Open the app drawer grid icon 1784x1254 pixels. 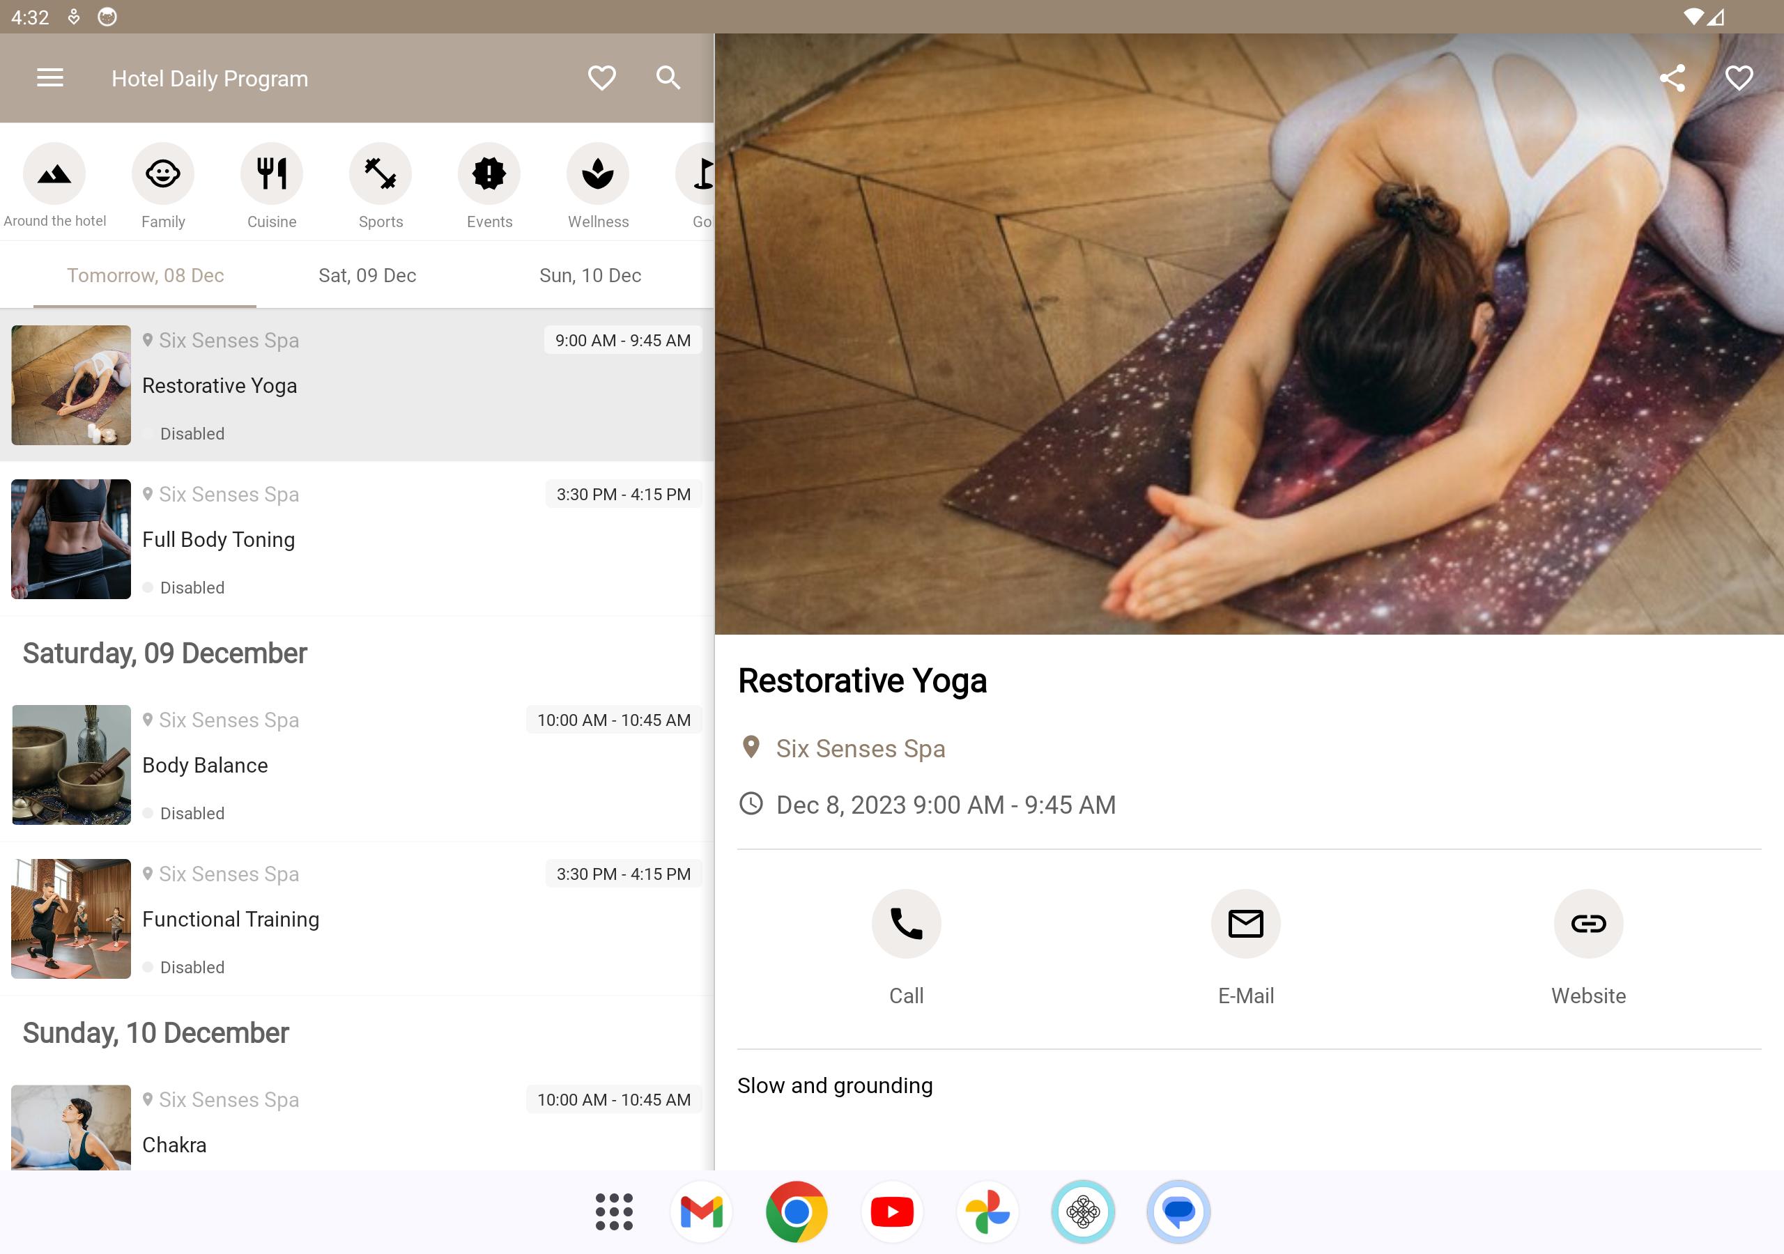click(x=614, y=1212)
